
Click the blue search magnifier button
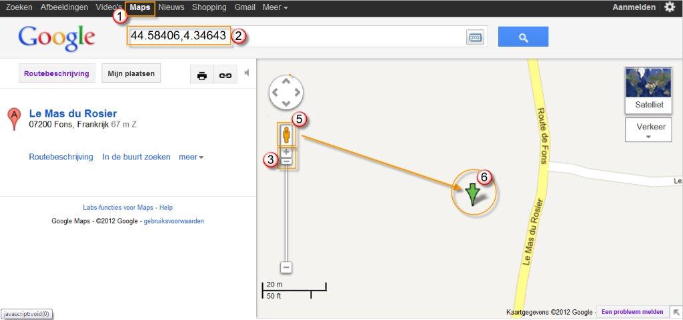(x=523, y=37)
